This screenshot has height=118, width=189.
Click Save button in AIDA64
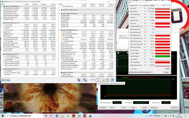[133, 108]
